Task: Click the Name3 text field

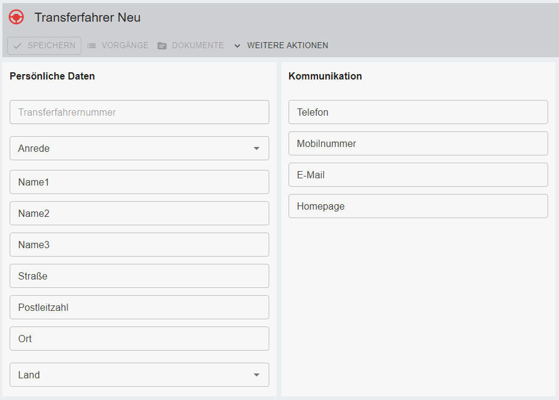Action: (139, 245)
